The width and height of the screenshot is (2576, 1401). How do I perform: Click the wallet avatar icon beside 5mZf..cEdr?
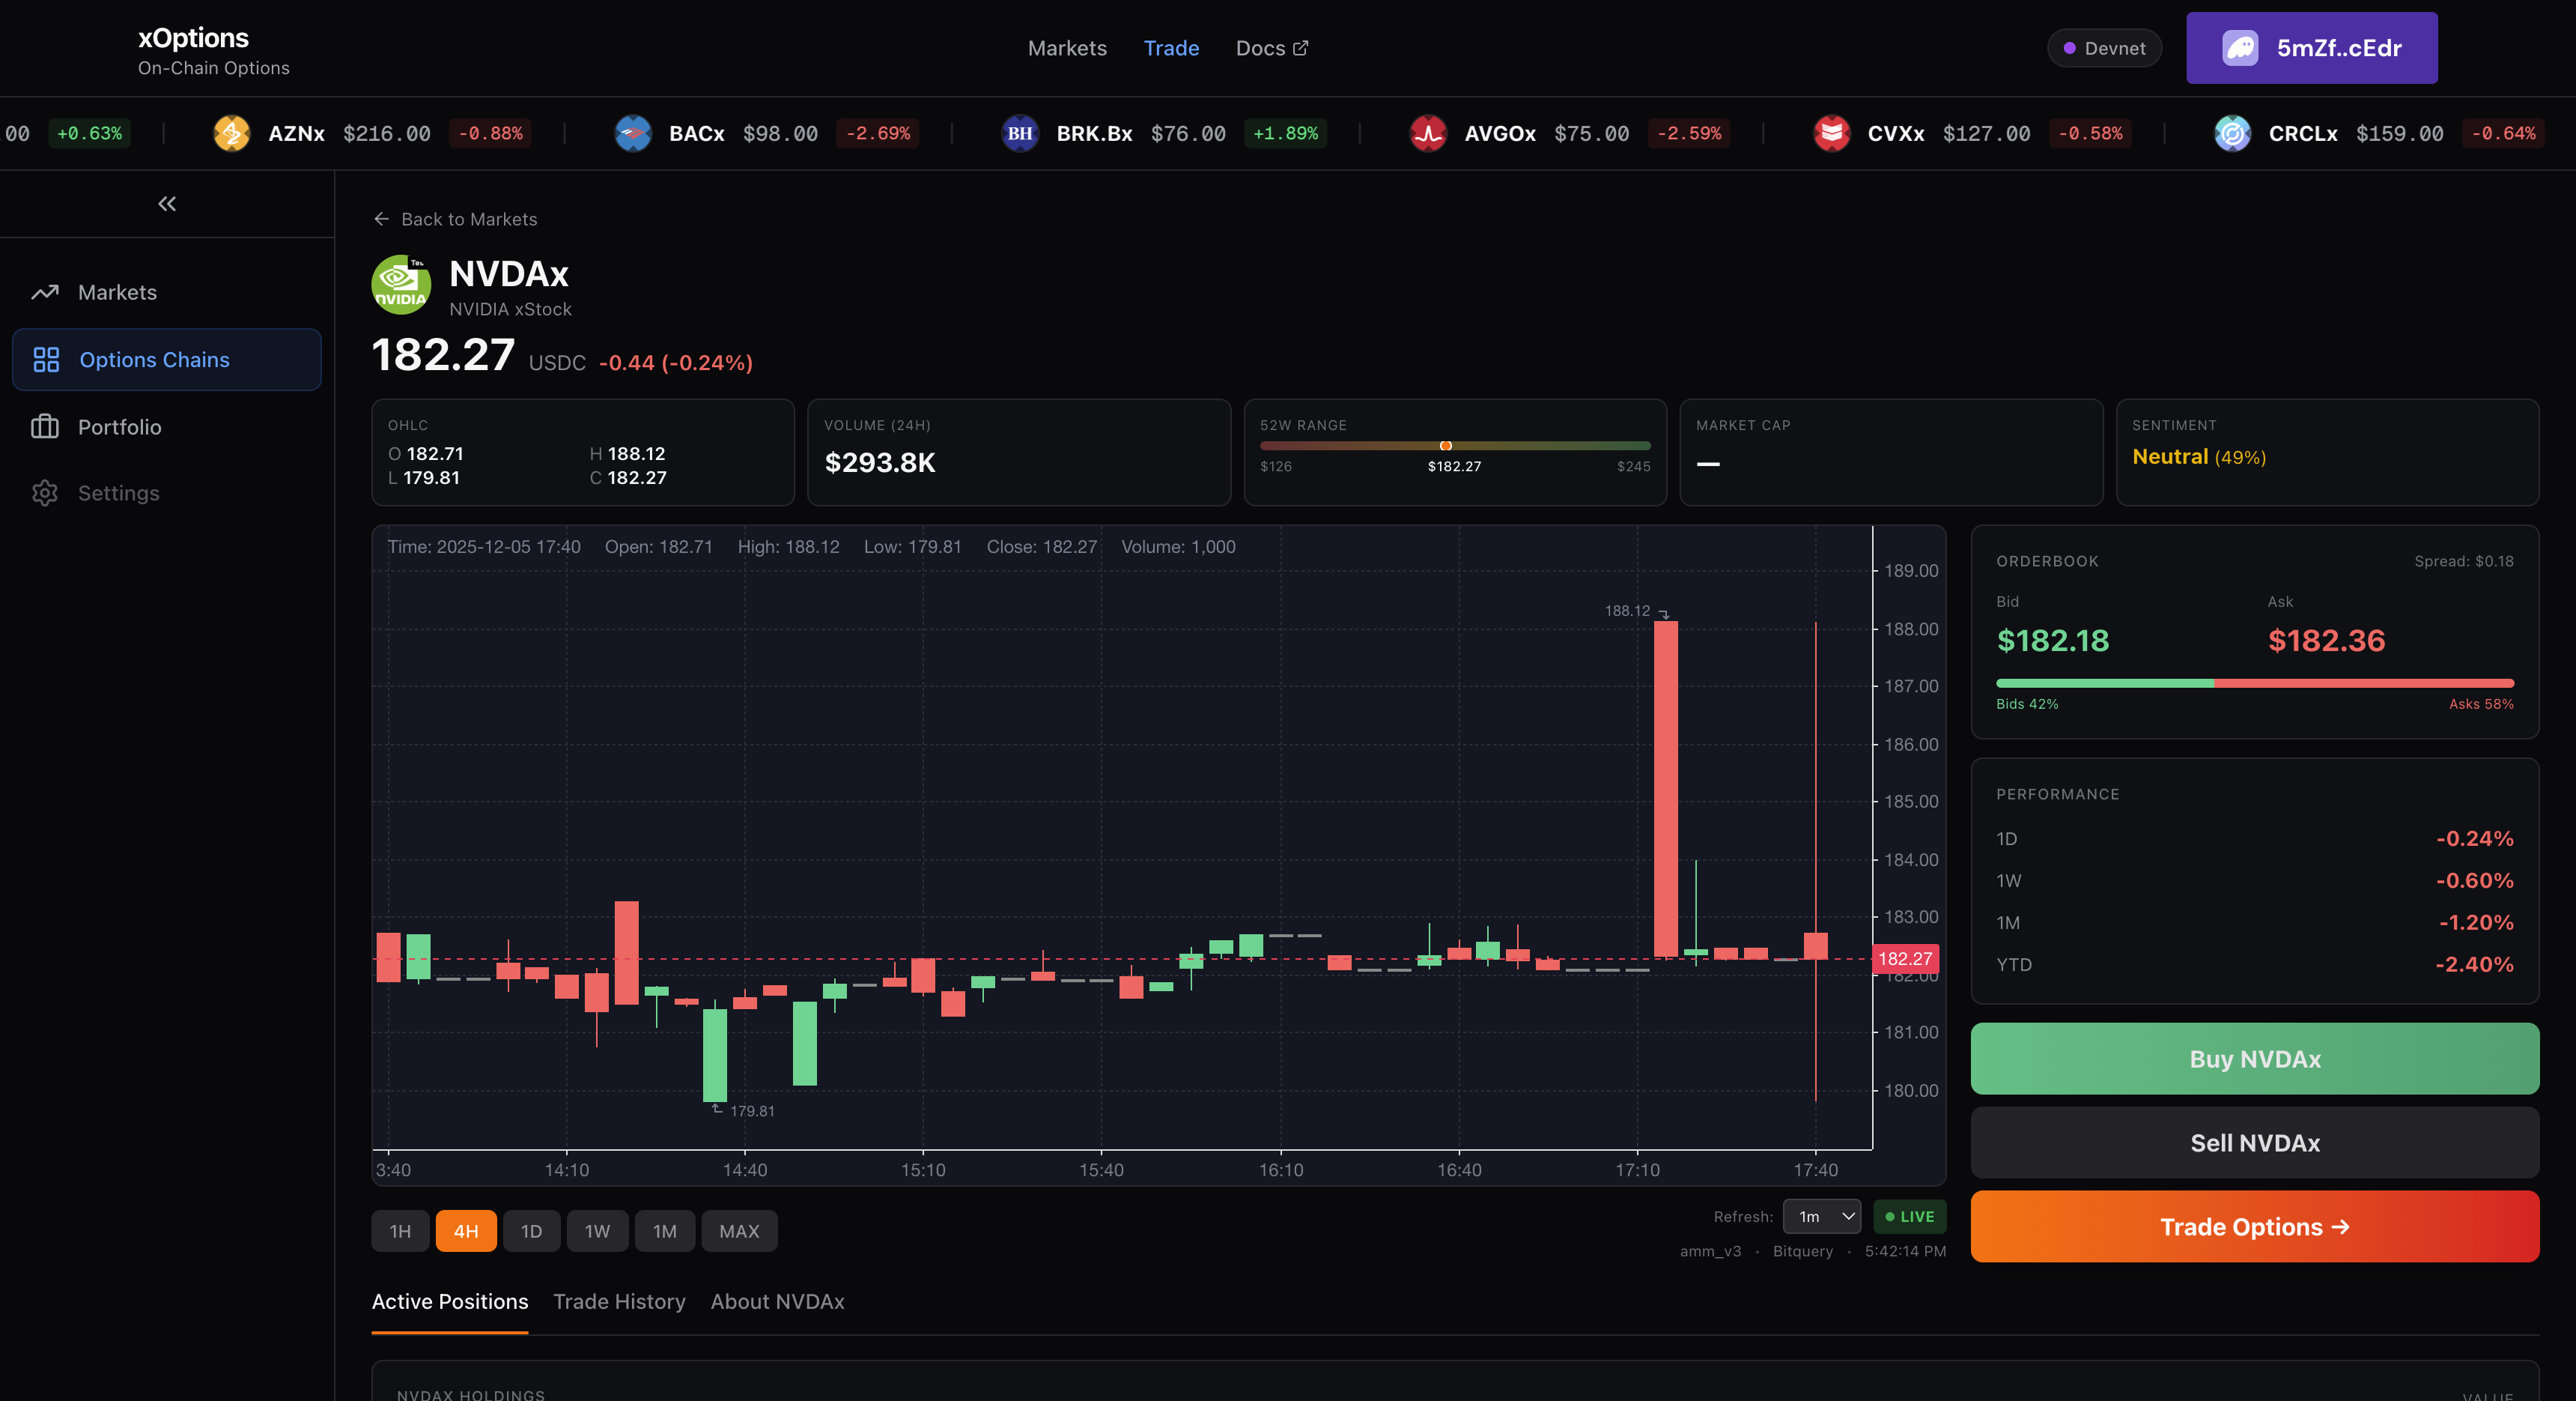2240,48
